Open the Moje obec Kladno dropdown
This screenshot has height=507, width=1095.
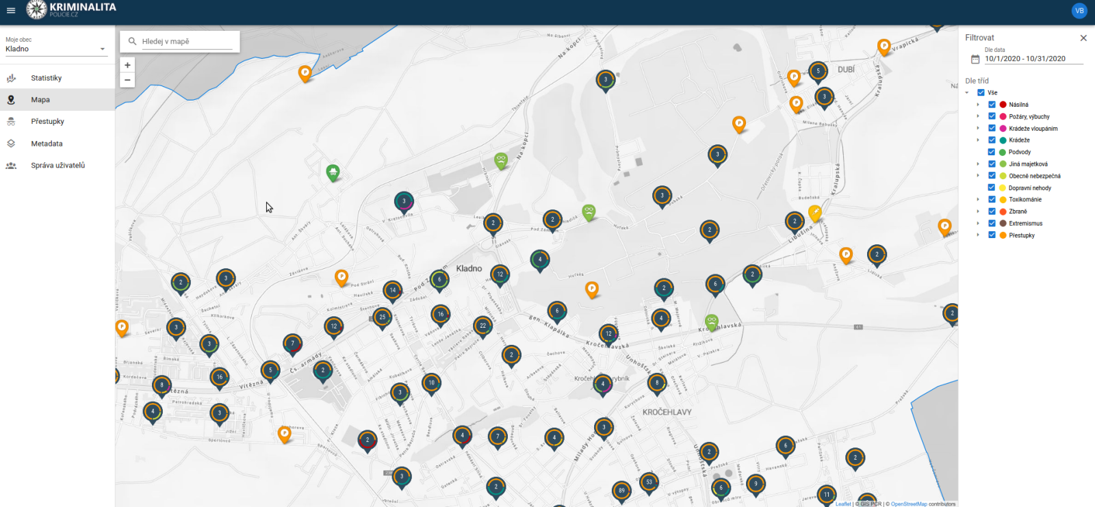point(56,49)
